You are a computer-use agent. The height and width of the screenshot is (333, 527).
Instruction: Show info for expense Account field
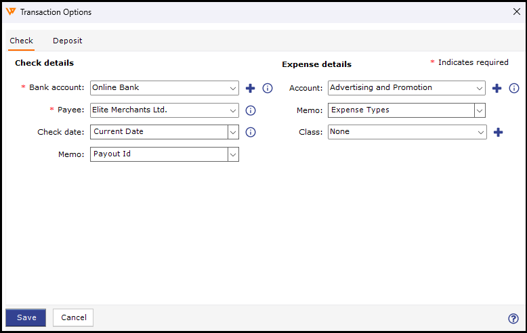(x=514, y=88)
